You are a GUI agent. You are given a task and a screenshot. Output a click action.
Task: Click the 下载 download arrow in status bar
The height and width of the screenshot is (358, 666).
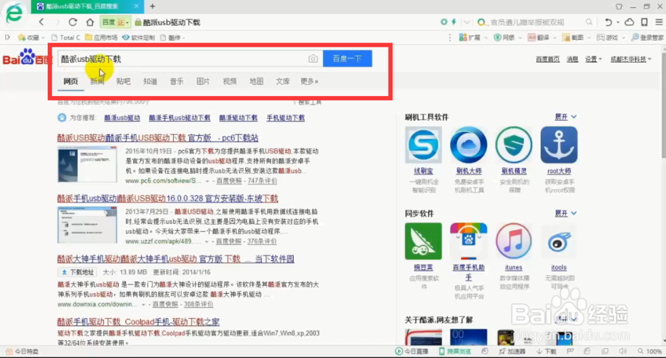[x=539, y=351]
